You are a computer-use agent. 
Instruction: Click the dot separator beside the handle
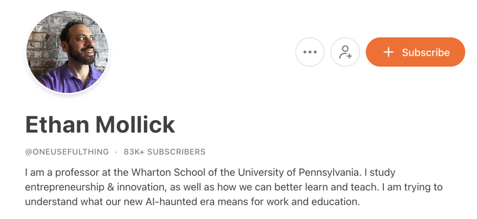pos(116,152)
